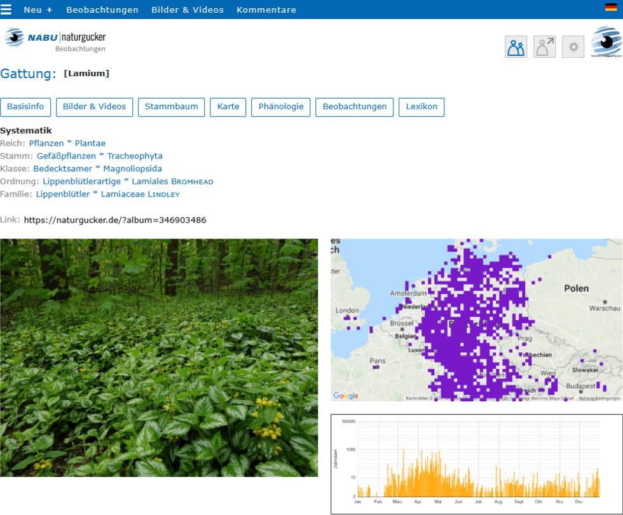This screenshot has height=515, width=623.
Task: Click the NABU naturgucker logo
Action: [55, 40]
